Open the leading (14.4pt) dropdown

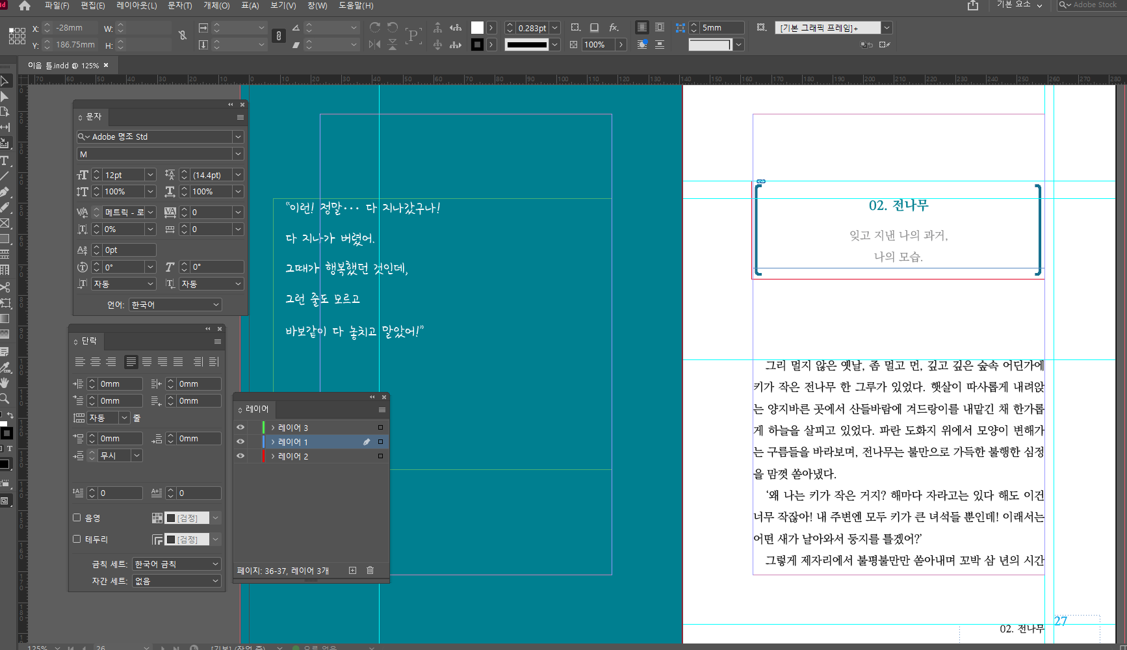238,175
